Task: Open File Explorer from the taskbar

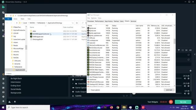Action: coord(124,107)
